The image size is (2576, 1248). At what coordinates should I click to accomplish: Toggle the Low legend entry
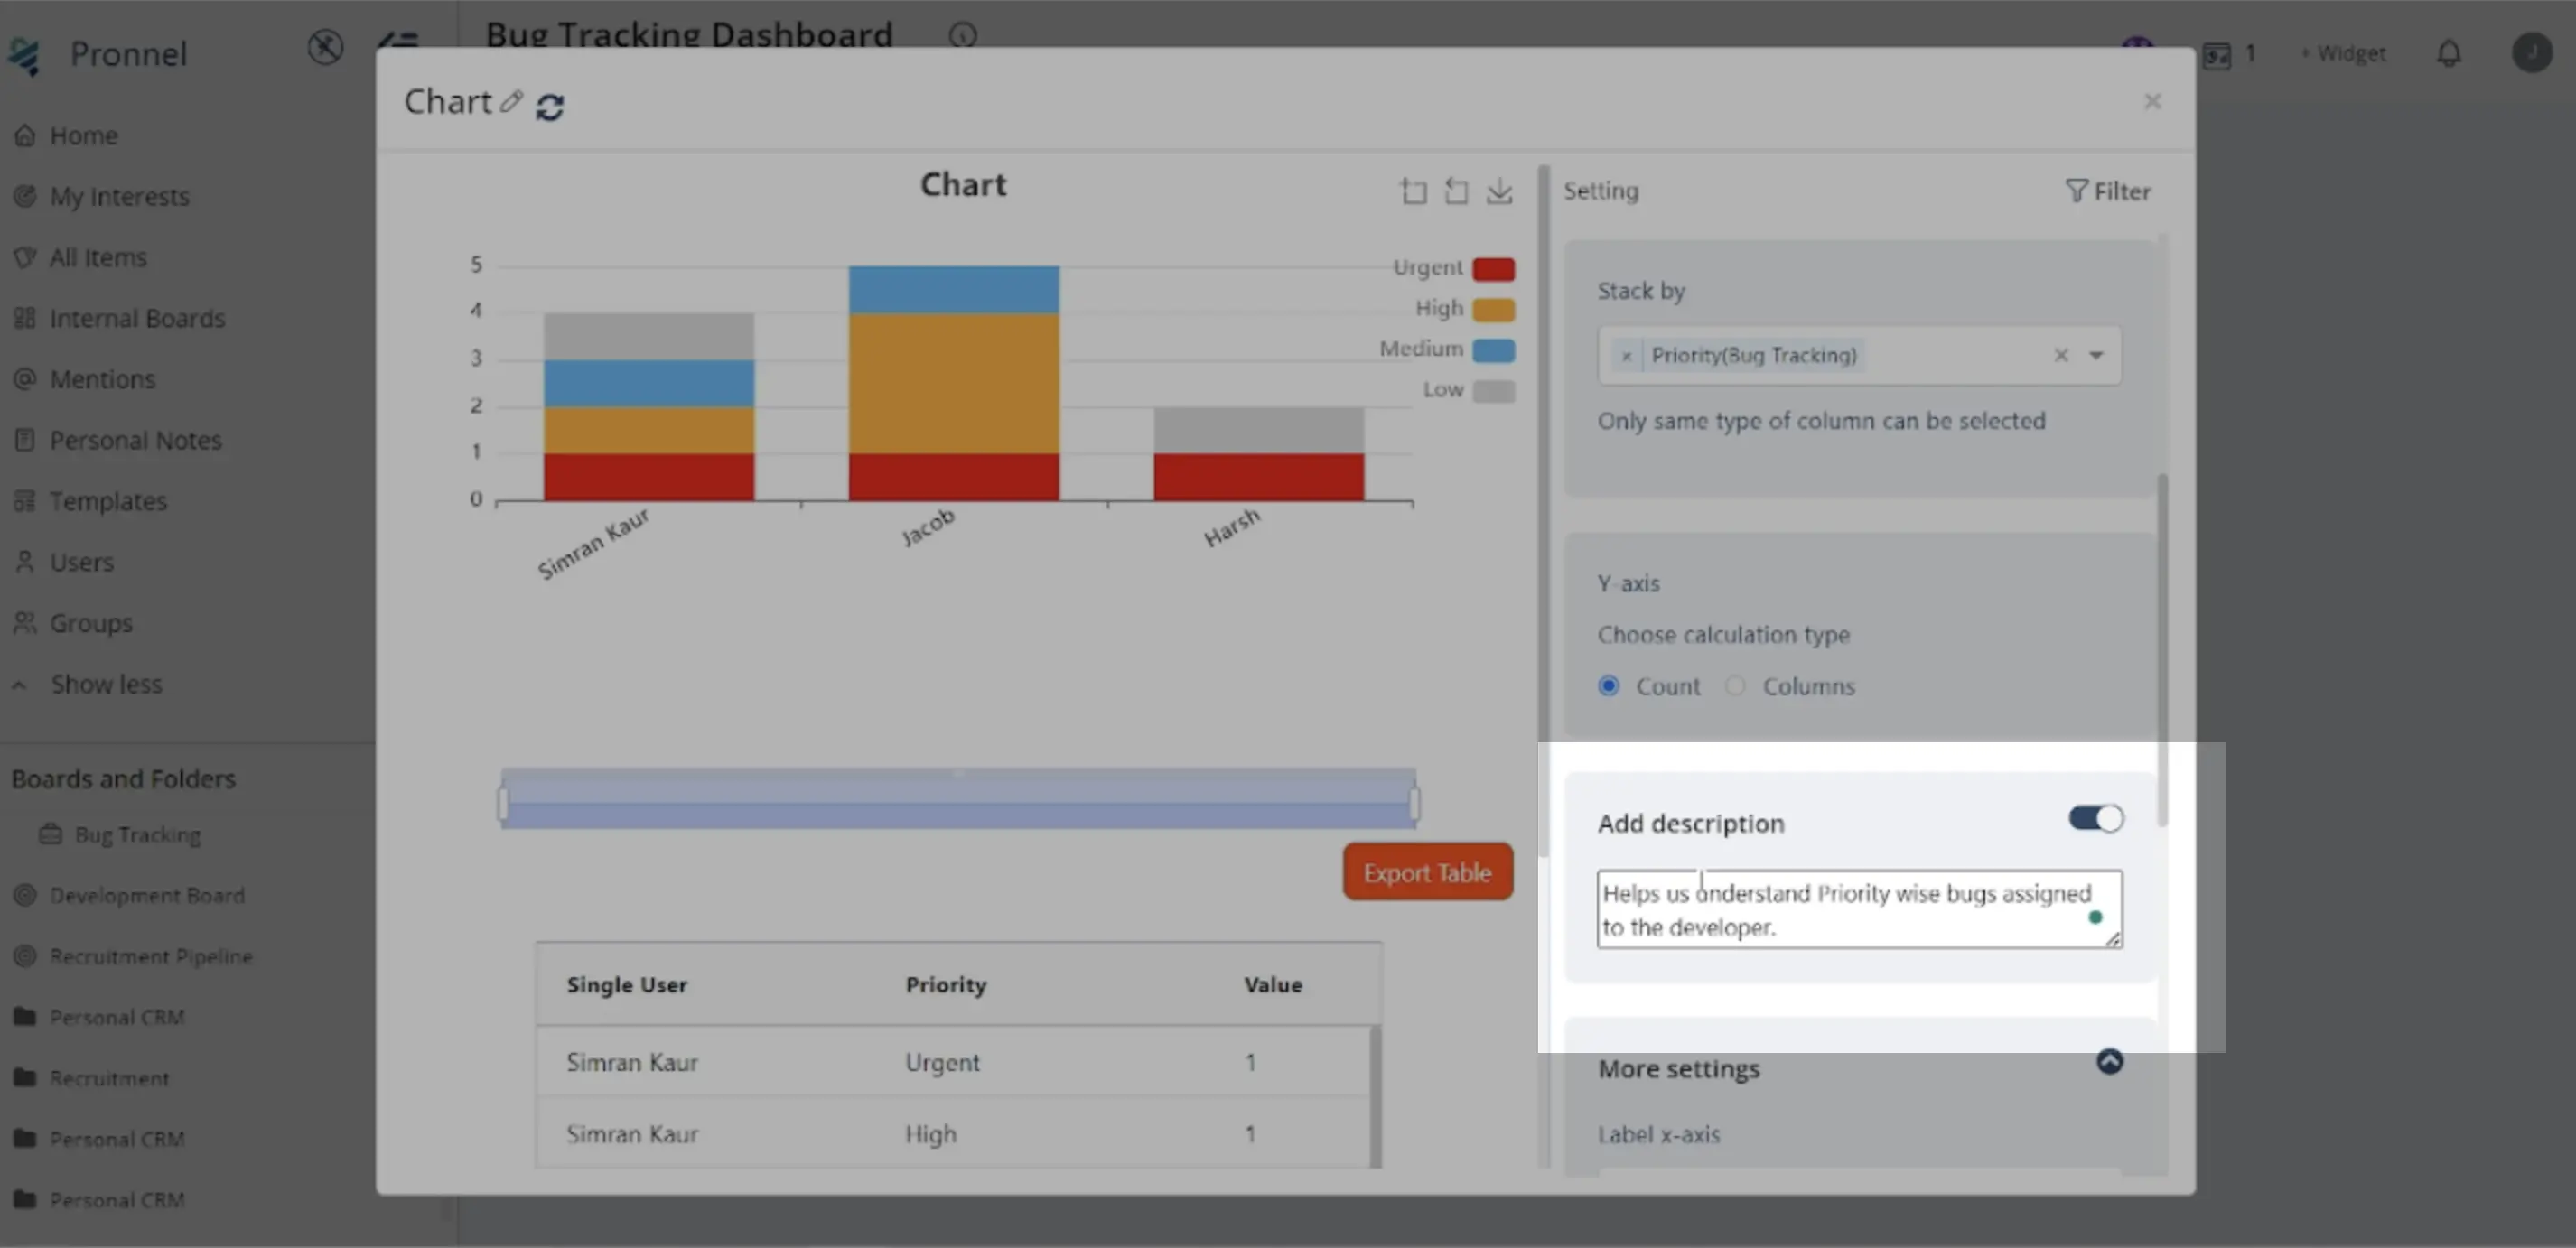click(x=1468, y=390)
